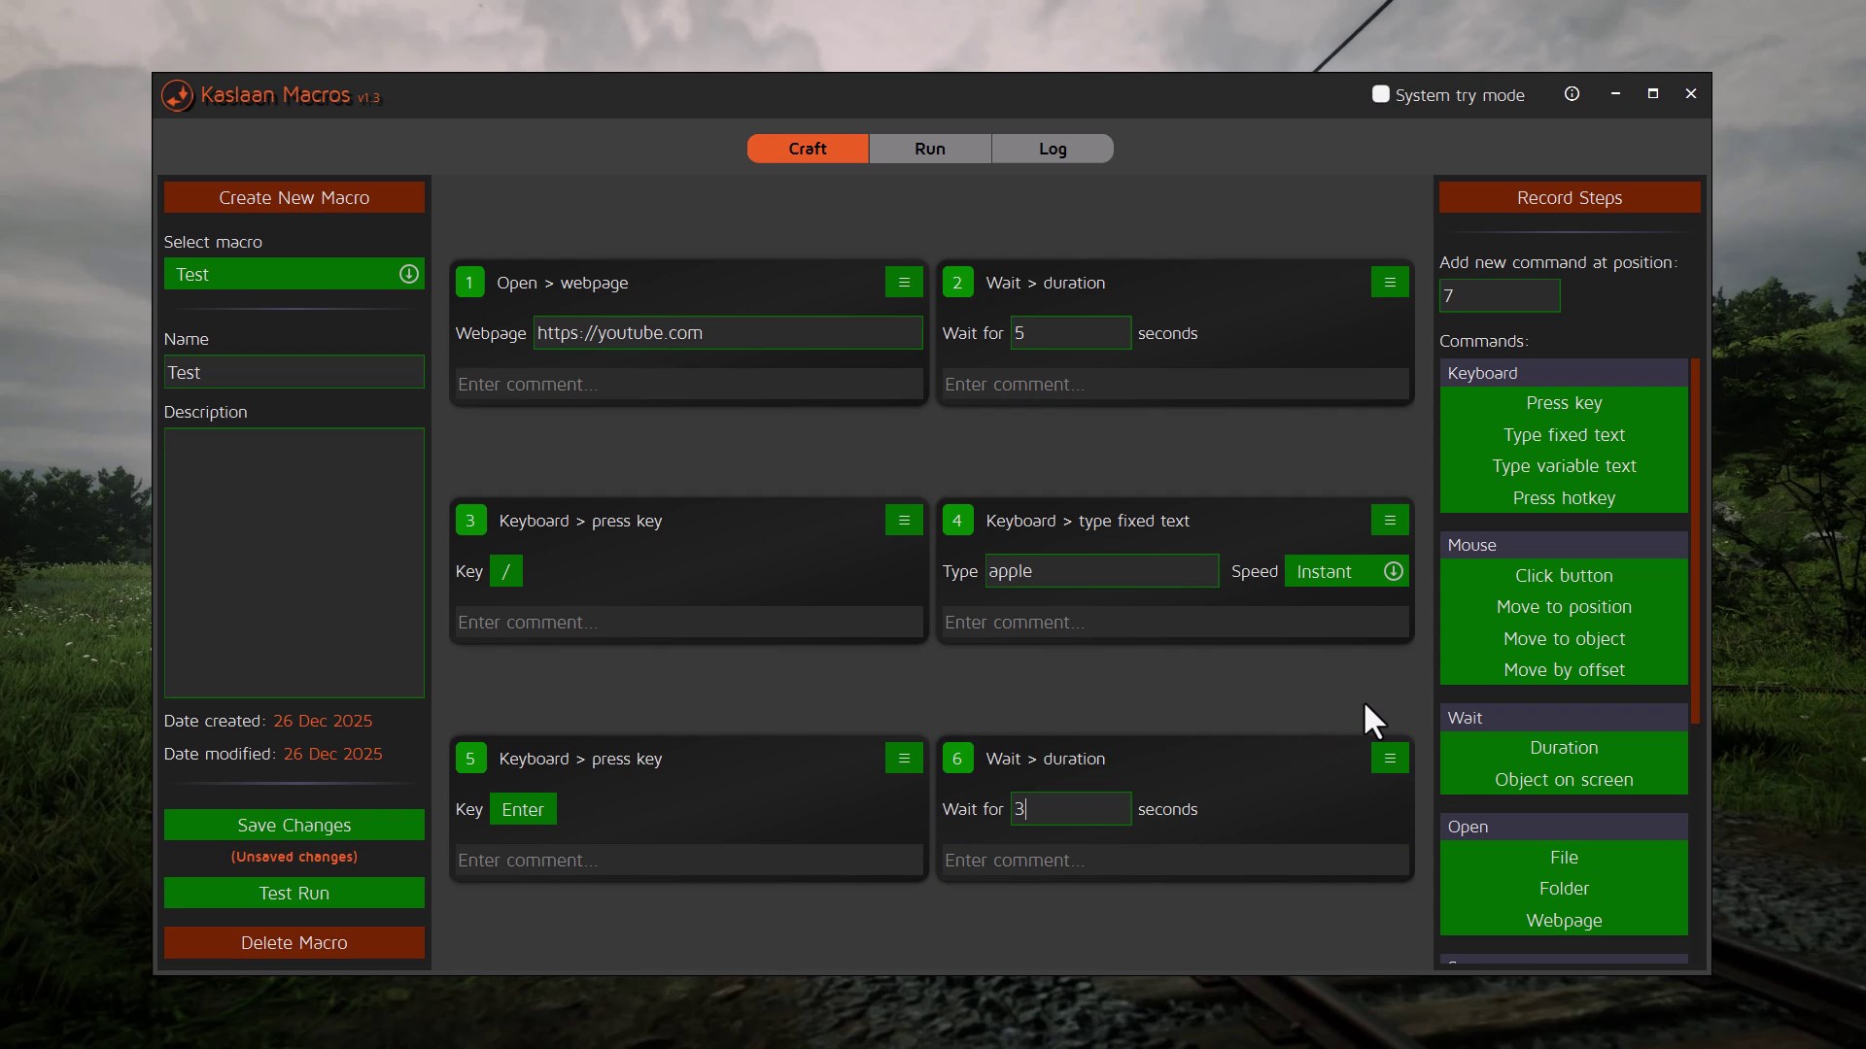Click the Kaslaan Macros logo icon

coord(177,95)
